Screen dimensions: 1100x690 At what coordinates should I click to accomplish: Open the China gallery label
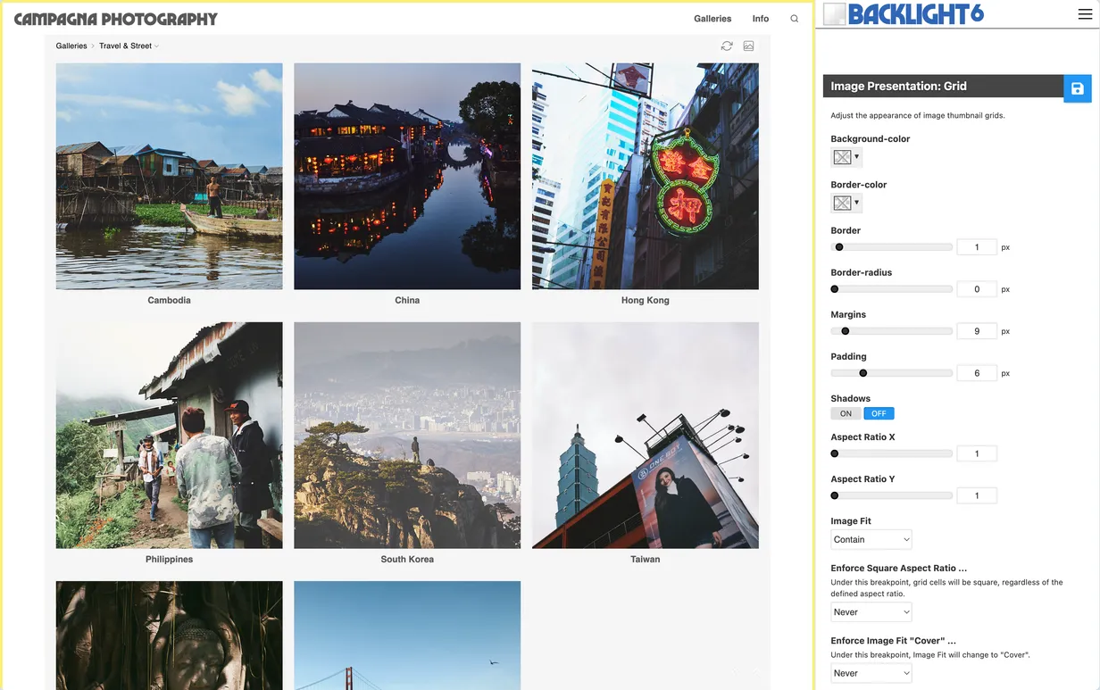click(407, 300)
